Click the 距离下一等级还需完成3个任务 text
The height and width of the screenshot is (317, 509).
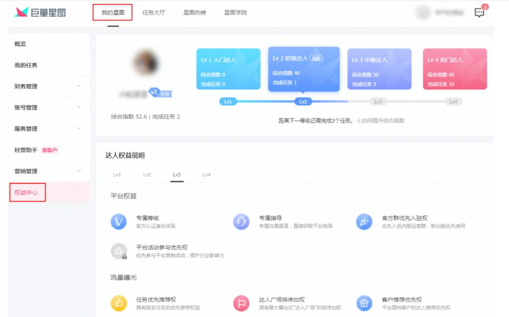(315, 121)
